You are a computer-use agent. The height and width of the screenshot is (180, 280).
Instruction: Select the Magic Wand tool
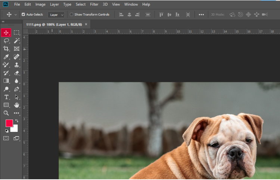pos(16,41)
